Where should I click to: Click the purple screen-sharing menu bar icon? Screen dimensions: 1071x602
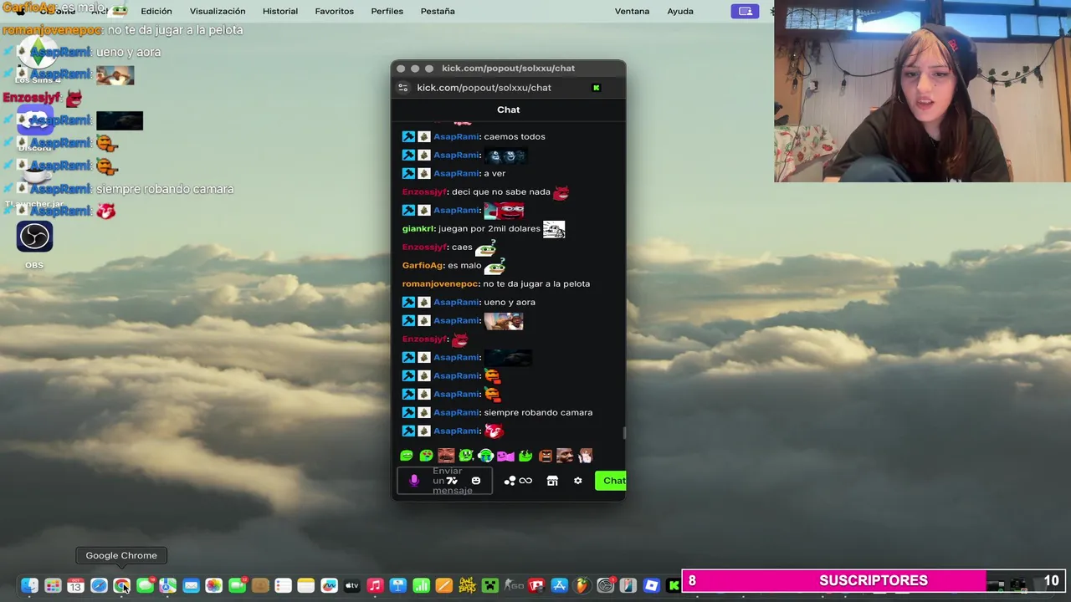pyautogui.click(x=744, y=11)
